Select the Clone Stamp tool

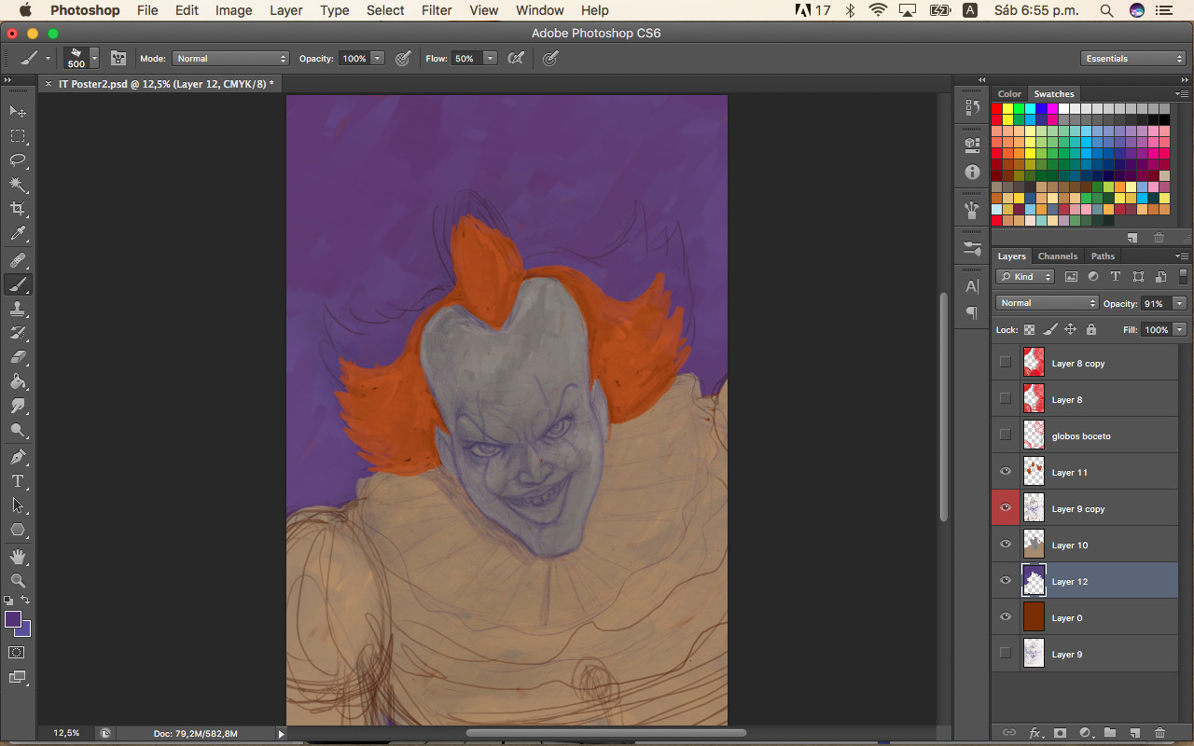tap(18, 309)
